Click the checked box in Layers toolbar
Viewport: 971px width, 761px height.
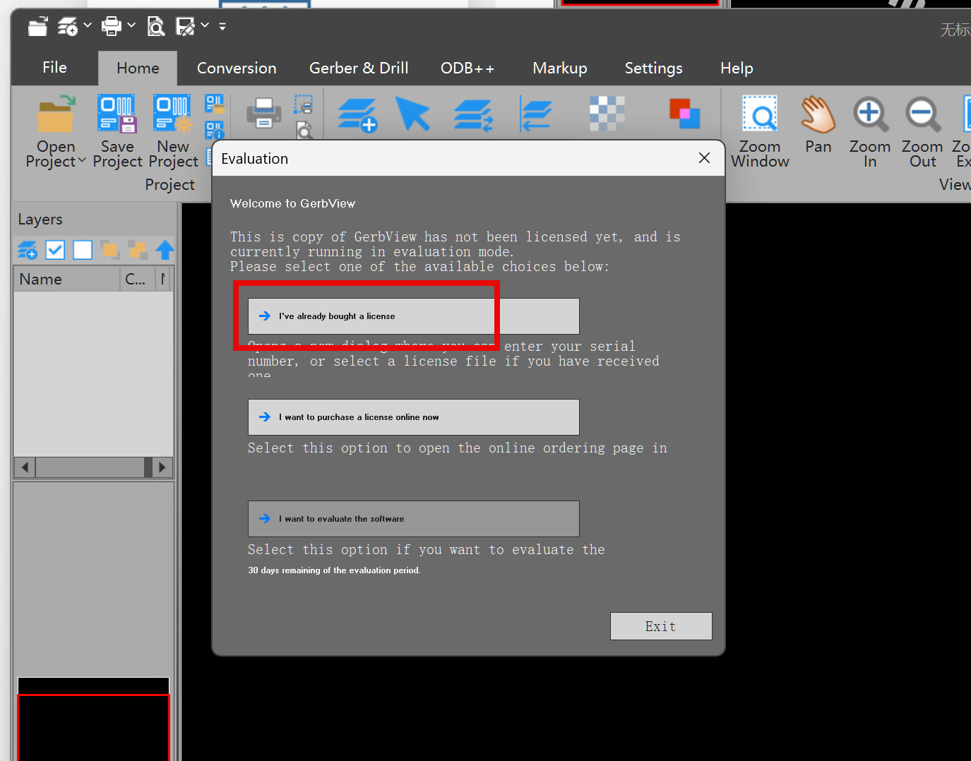55,250
